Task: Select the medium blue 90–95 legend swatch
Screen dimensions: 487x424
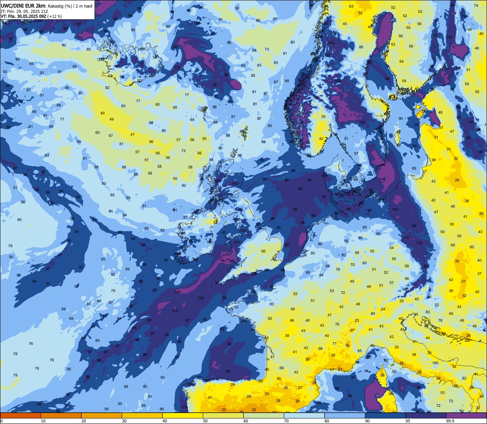Action: click(385, 415)
